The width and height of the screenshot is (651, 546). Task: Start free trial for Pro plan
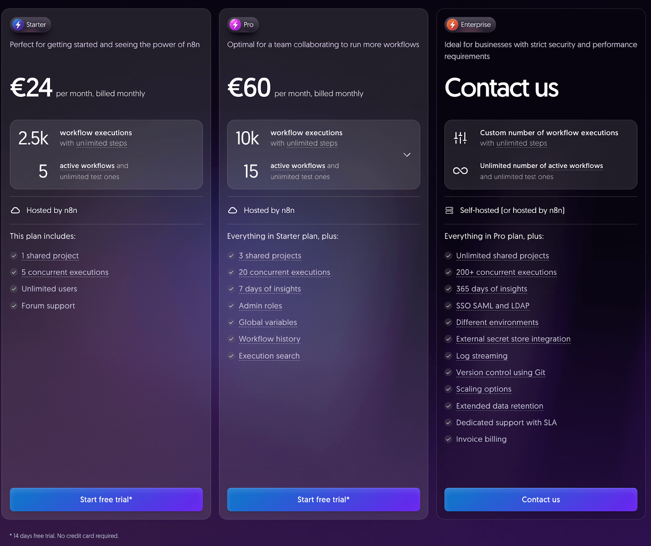(x=323, y=500)
